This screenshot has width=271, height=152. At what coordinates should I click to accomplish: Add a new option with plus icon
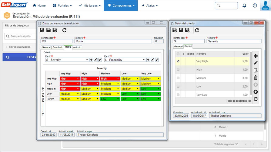coord(256,56)
